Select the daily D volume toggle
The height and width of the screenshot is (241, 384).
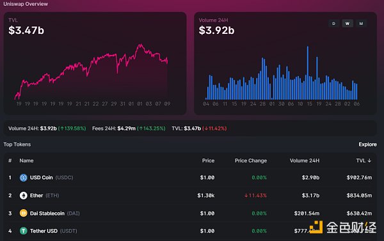(x=333, y=24)
